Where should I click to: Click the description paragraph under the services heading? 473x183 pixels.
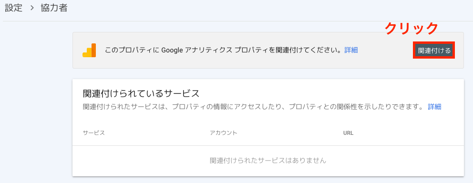click(253, 107)
